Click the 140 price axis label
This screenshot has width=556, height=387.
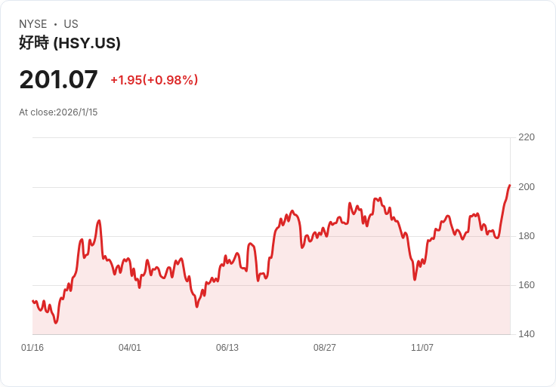pyautogui.click(x=527, y=334)
